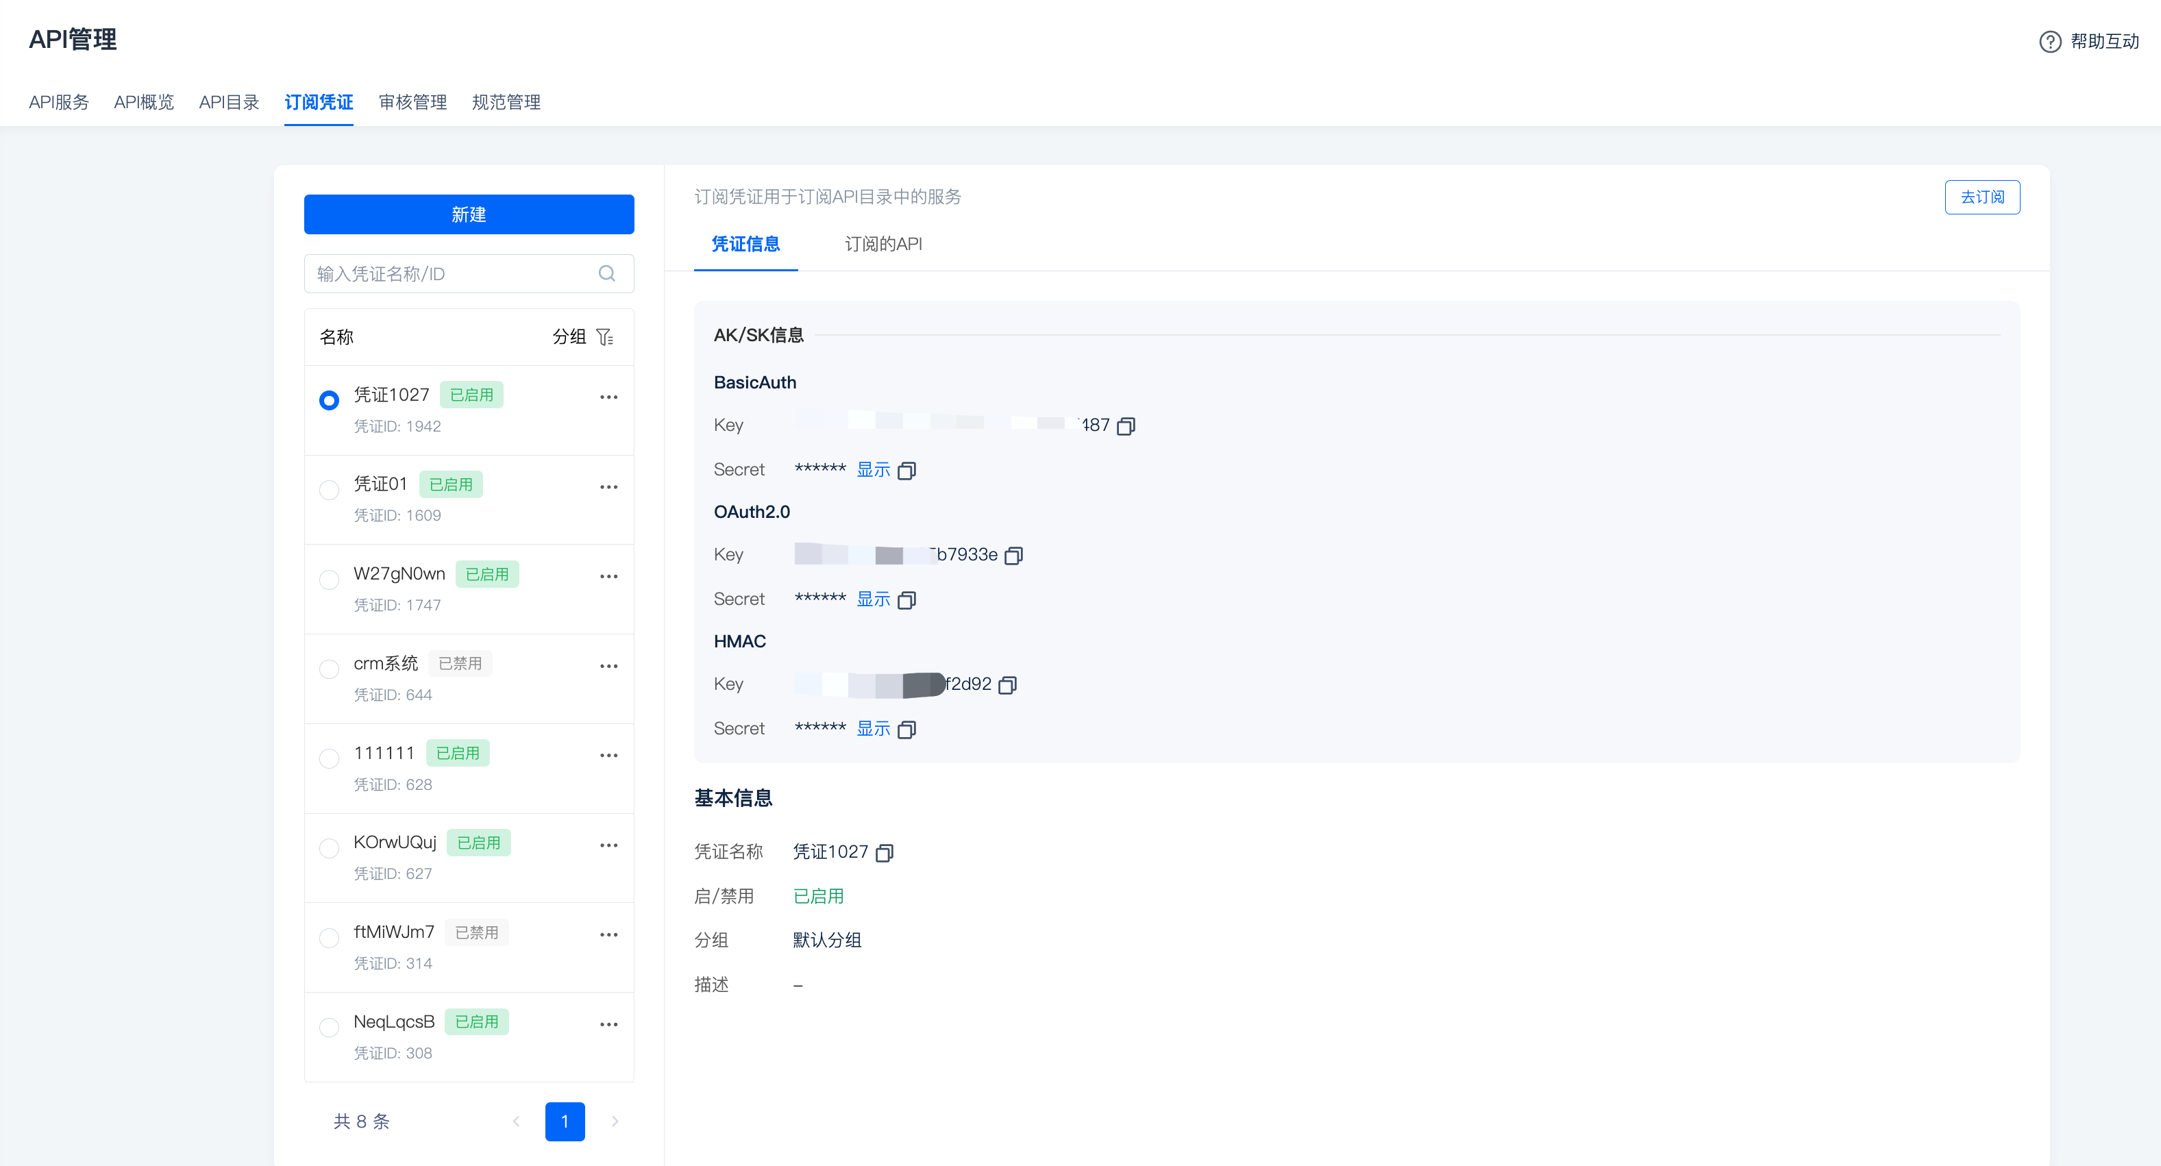Copy the HMAC Key value
Screen dimensions: 2161x1166
pos(1007,684)
